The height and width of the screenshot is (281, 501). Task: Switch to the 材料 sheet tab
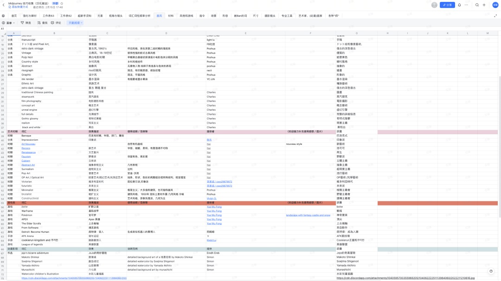pos(171,16)
